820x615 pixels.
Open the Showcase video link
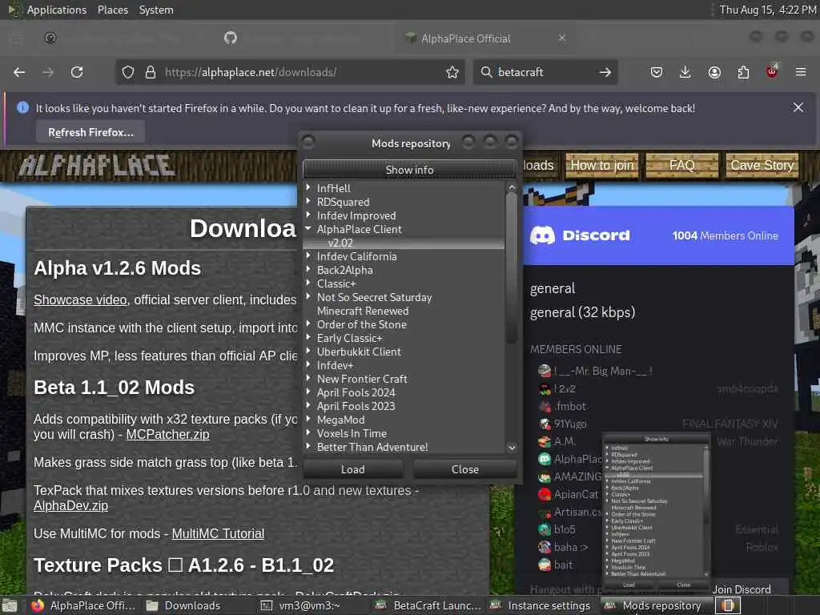tap(80, 299)
